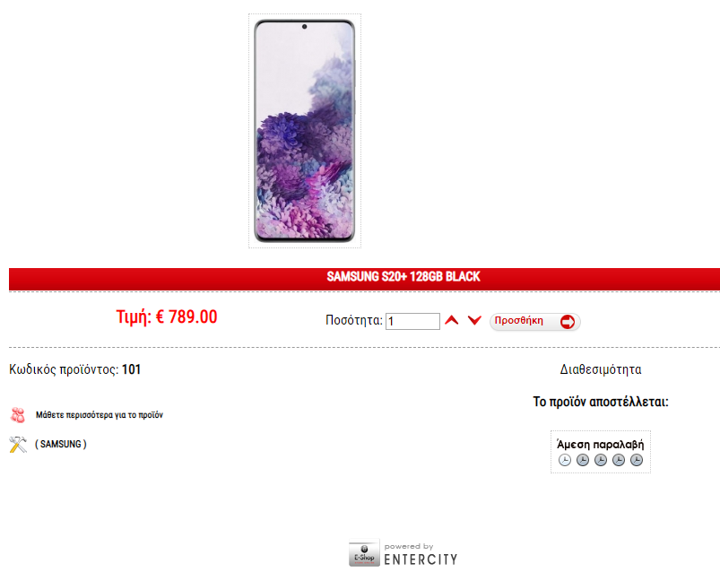Viewport: 720px width, 572px height.
Task: Click the second clock availability icon
Action: point(583,460)
